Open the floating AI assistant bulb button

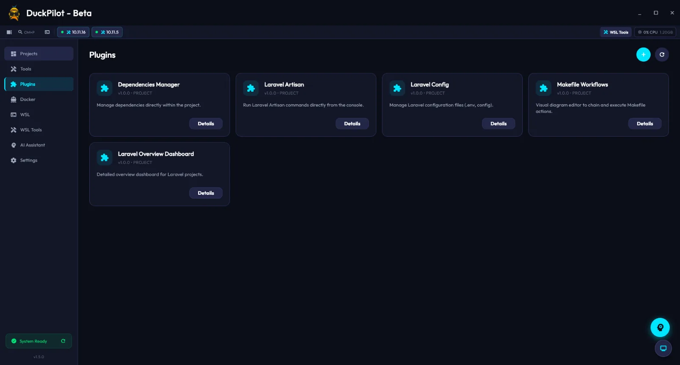[660, 327]
